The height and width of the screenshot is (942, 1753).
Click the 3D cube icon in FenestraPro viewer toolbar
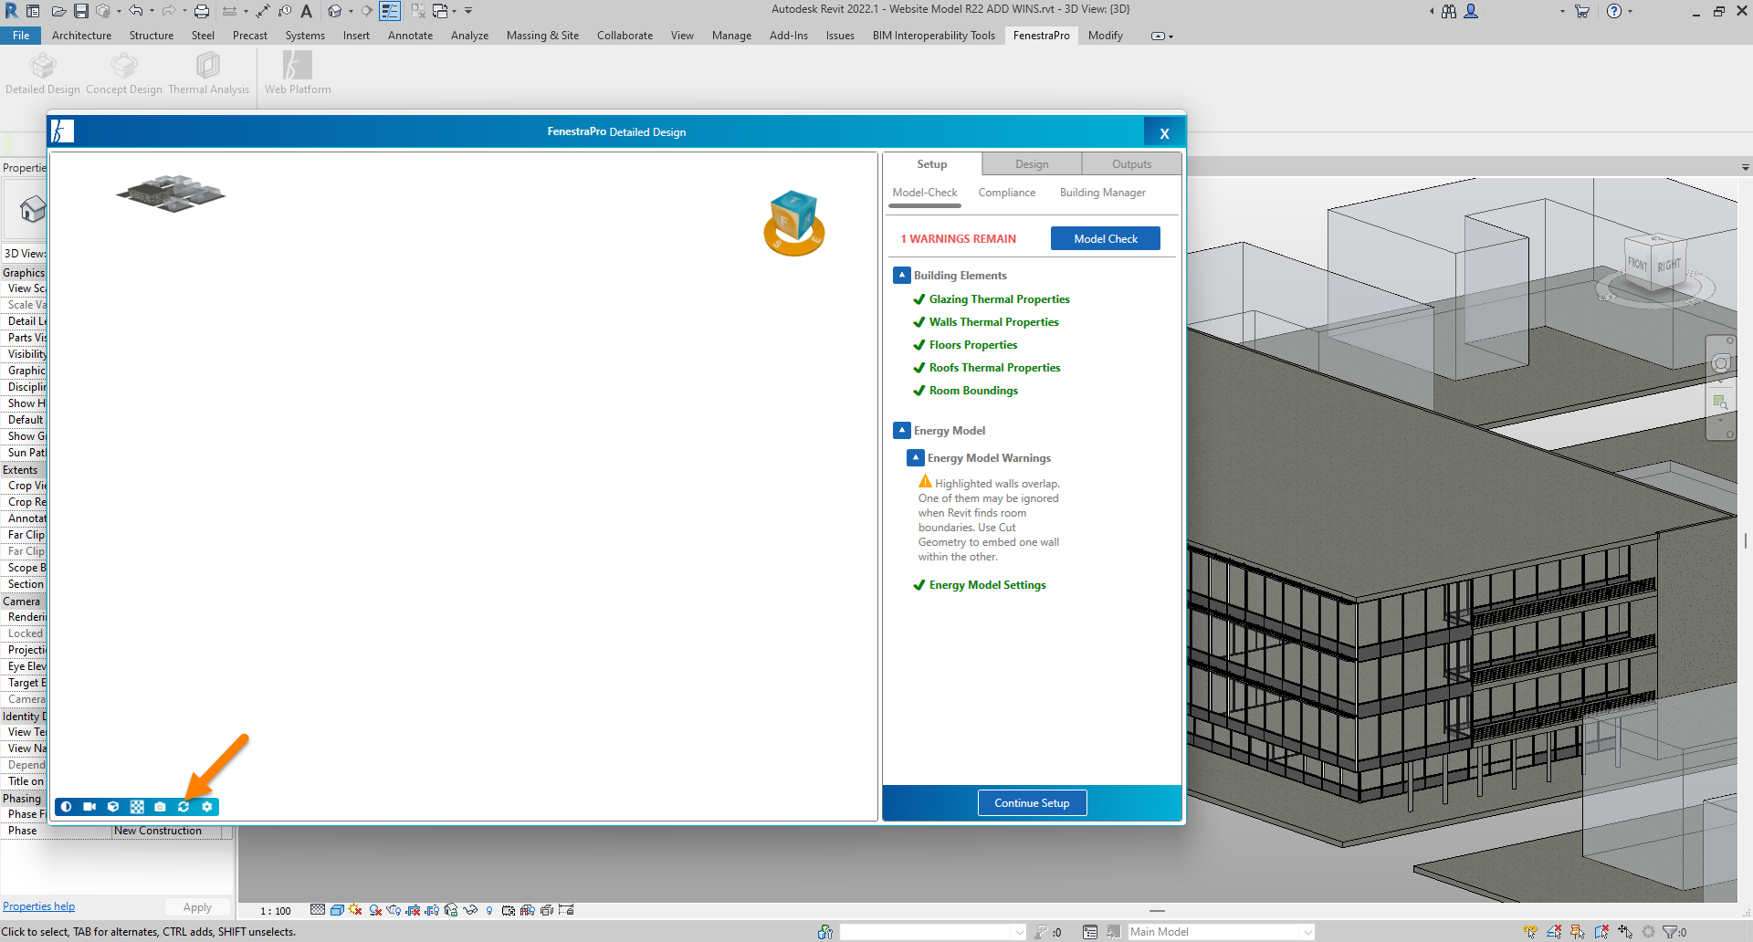(113, 807)
